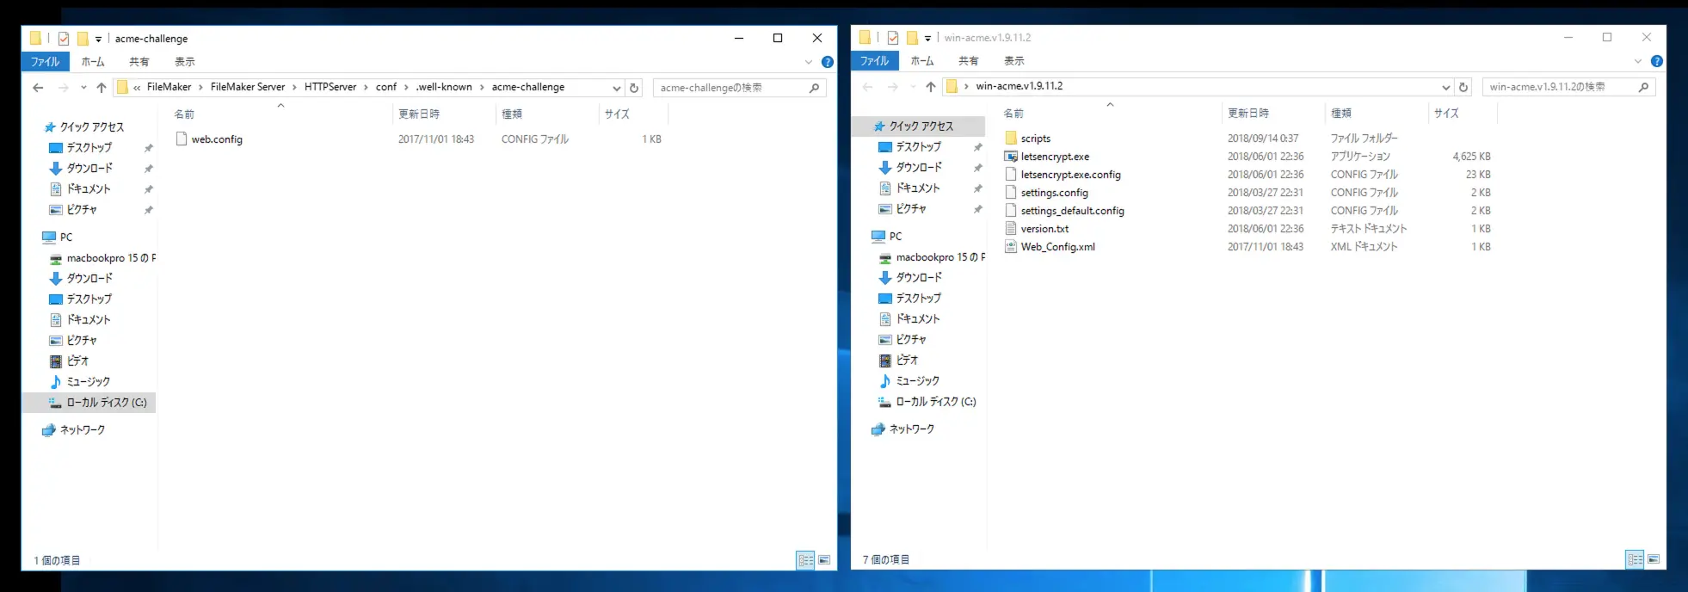Select PC in win-acme navigation pane
This screenshot has width=1688, height=592.
887,237
